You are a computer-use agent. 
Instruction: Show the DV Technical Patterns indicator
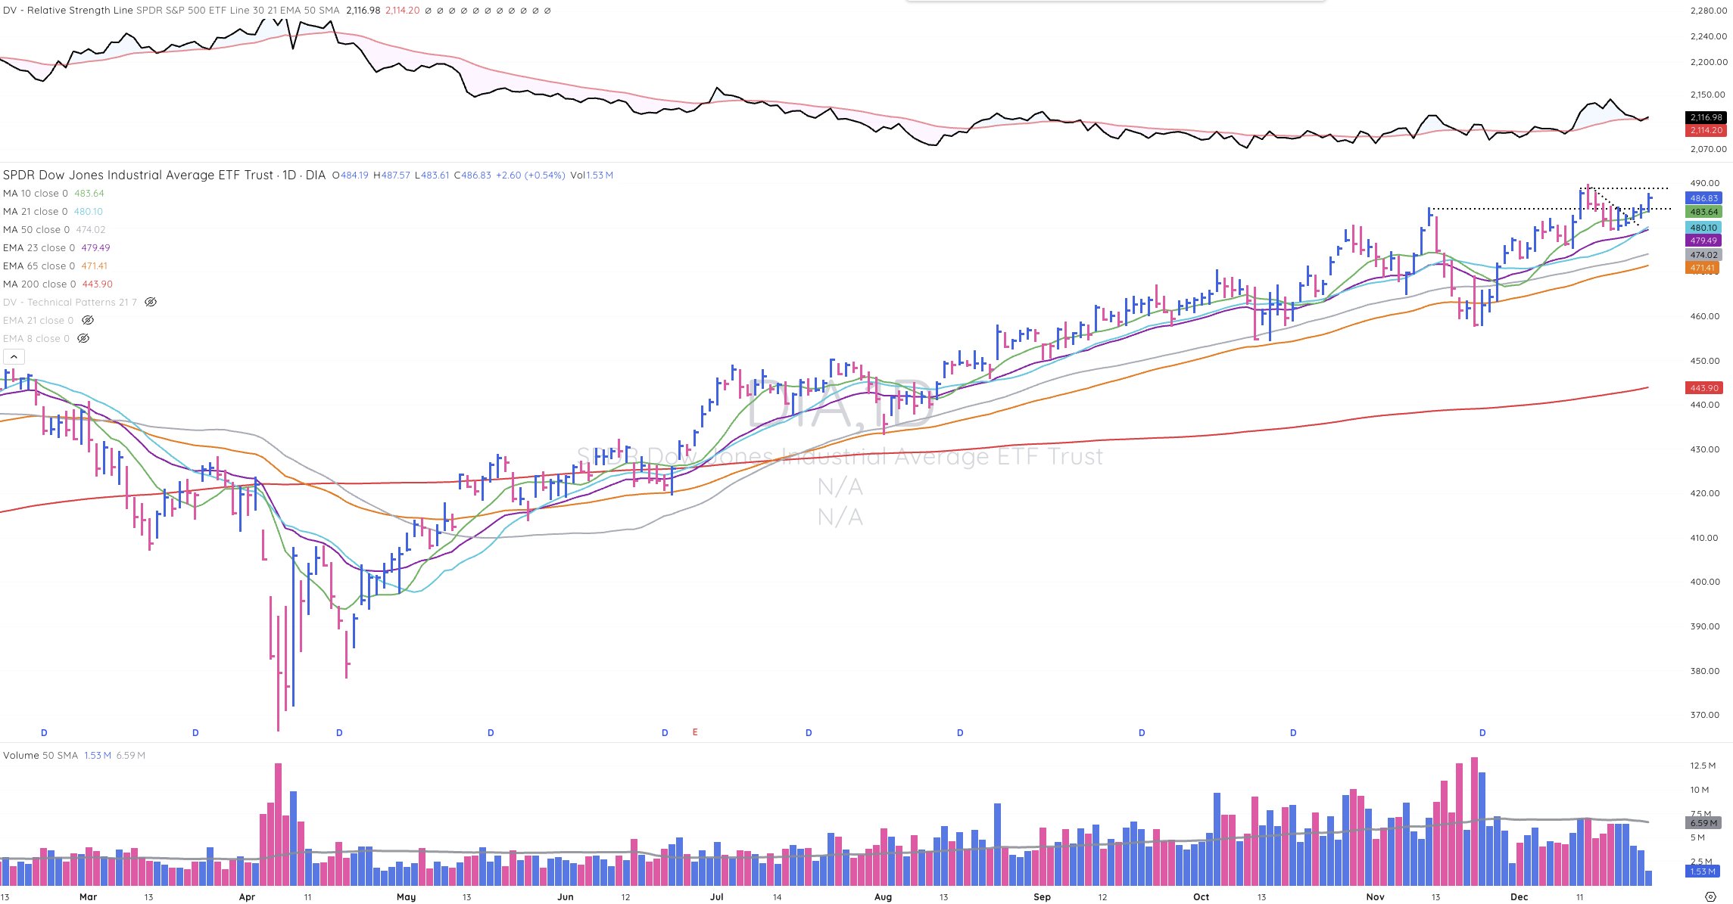click(151, 302)
